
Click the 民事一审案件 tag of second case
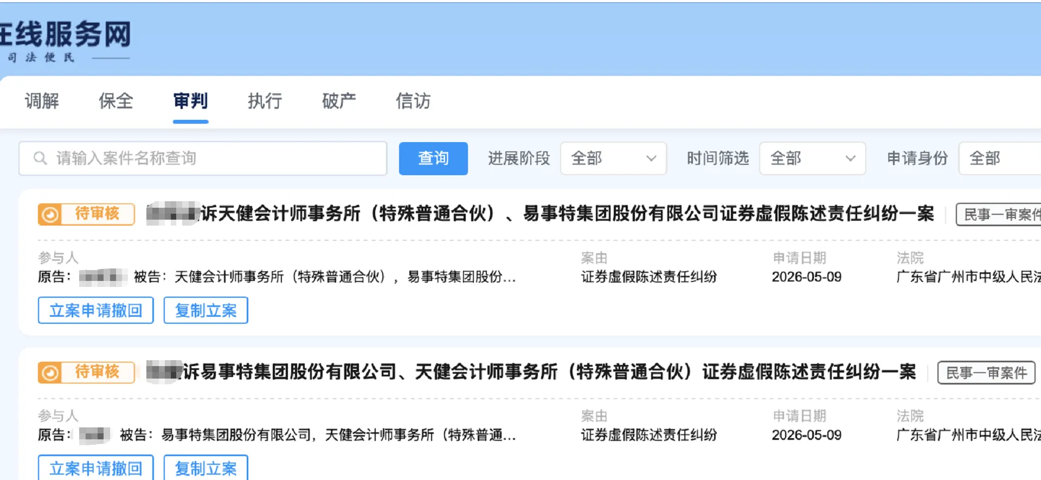[x=986, y=373]
